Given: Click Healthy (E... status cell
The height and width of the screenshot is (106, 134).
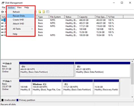Looking at the screenshot, I should 71,29.
